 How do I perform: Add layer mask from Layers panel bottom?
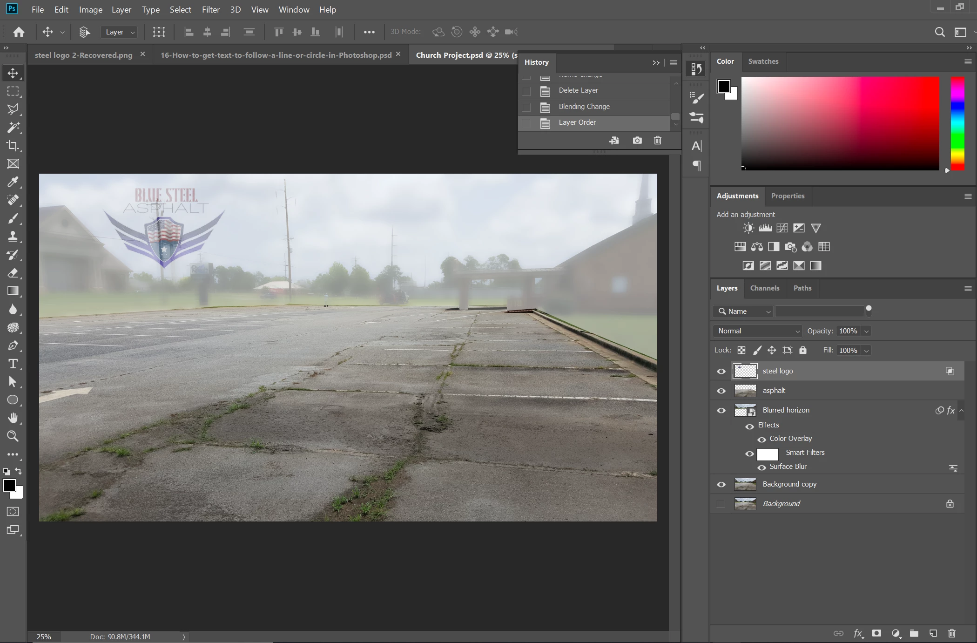[x=876, y=633]
